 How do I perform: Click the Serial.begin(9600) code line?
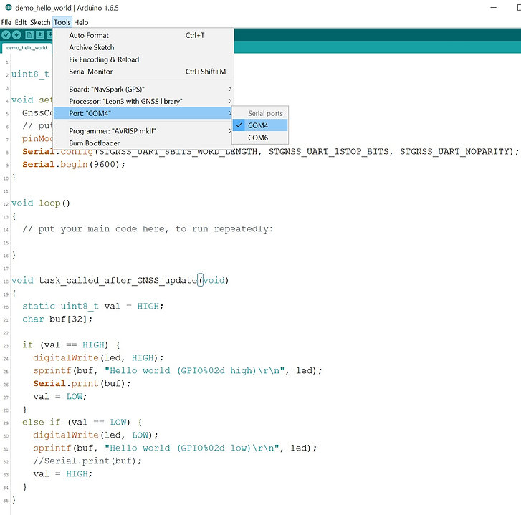pos(73,164)
